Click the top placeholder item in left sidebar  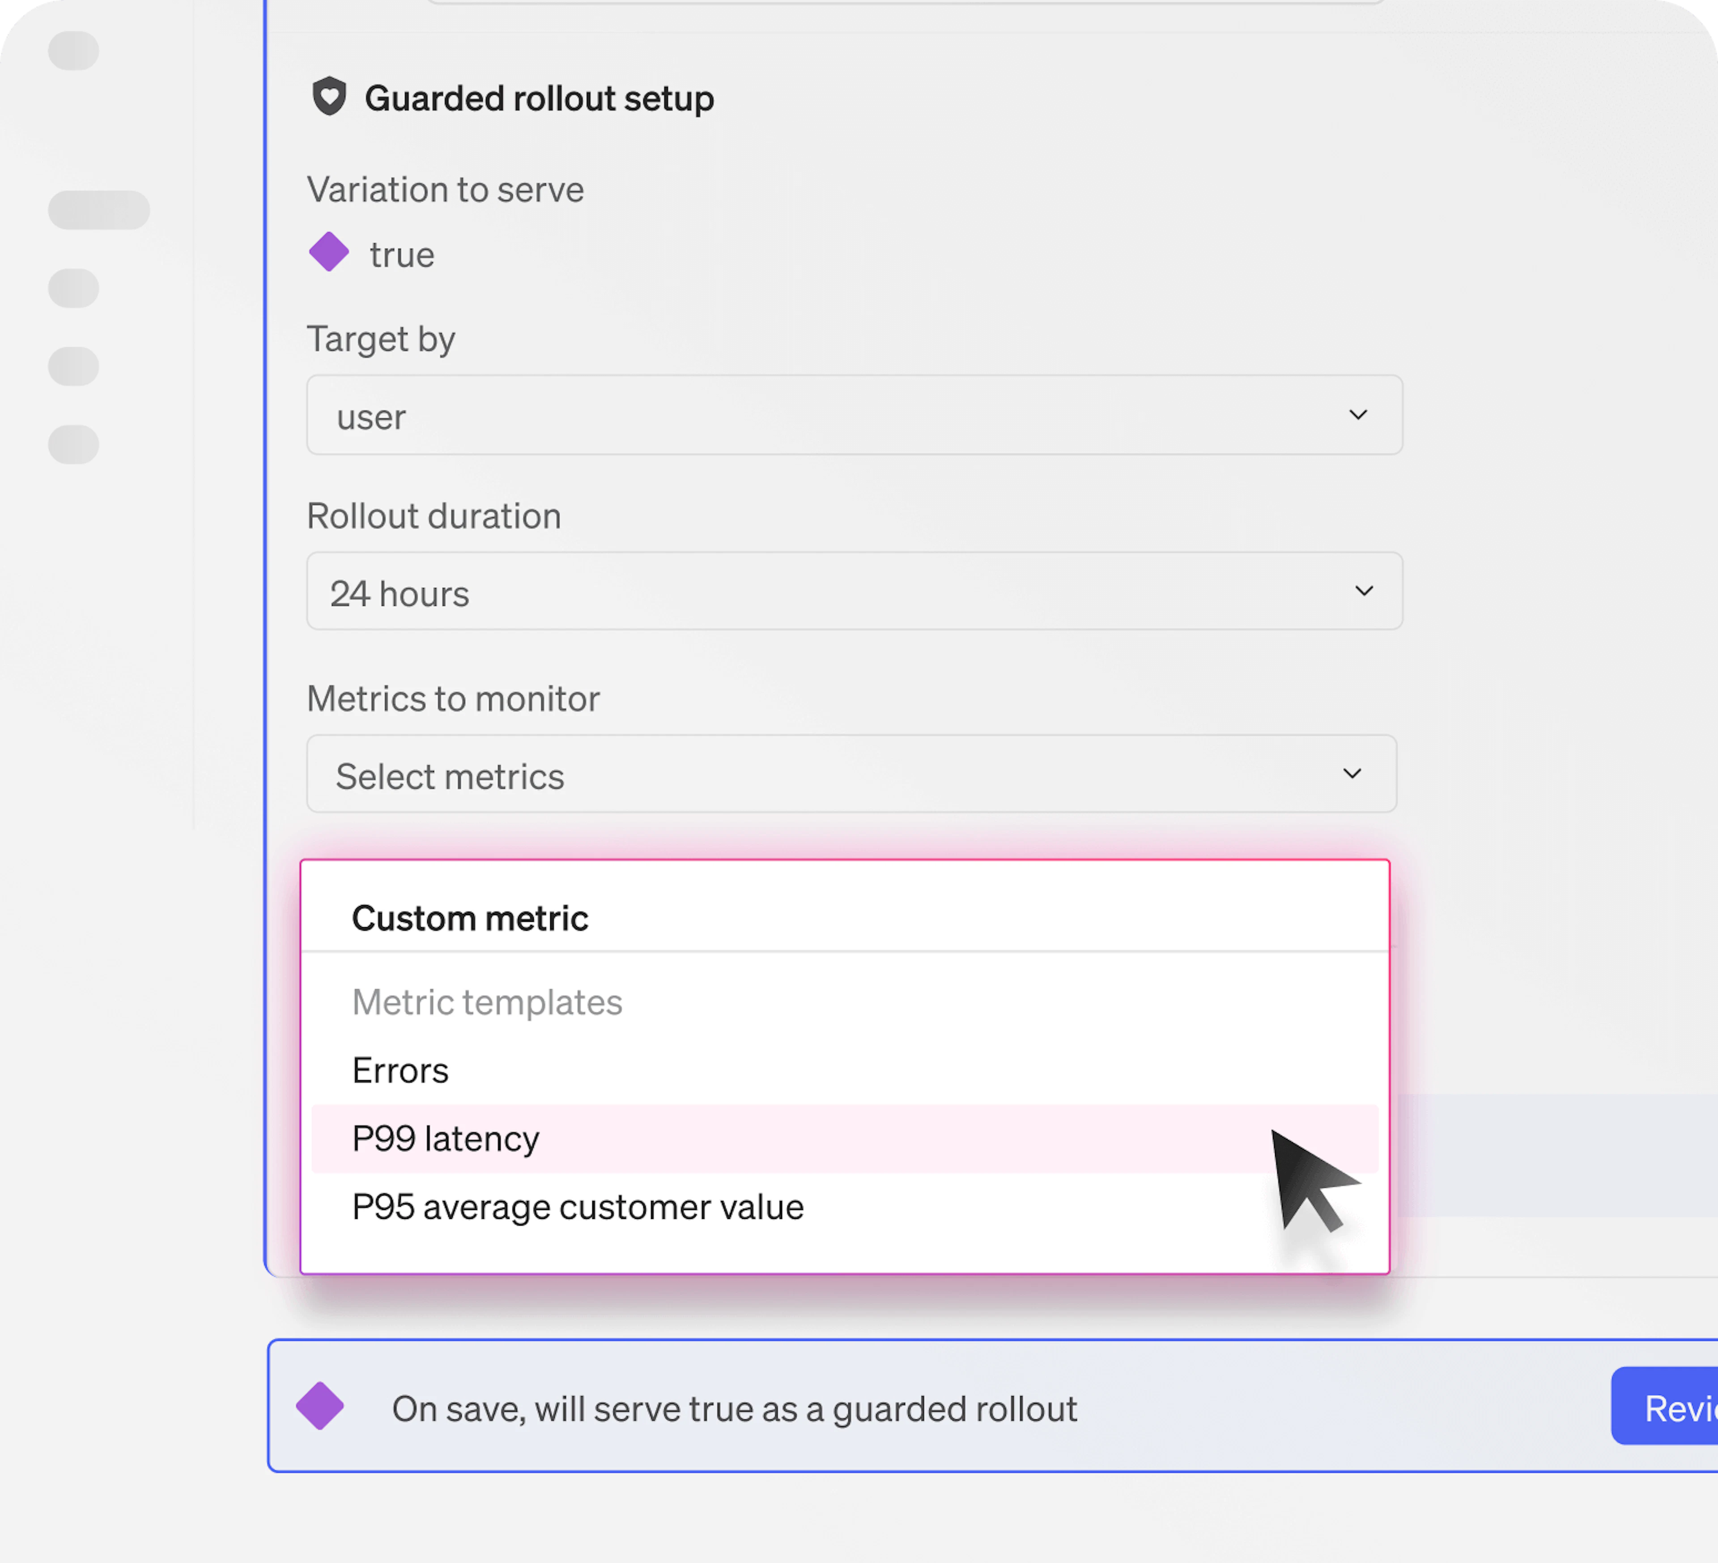73,51
